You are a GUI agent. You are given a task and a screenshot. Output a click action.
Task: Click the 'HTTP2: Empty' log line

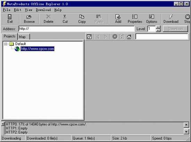[x=17, y=132]
